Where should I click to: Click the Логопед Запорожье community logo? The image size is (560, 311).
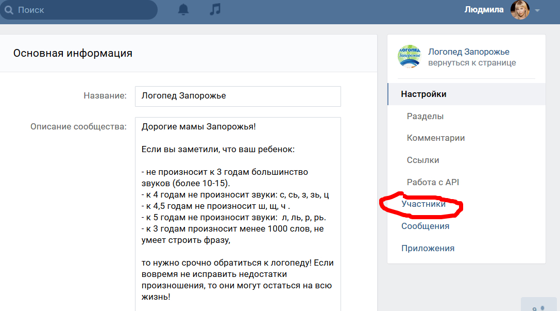[x=409, y=57]
